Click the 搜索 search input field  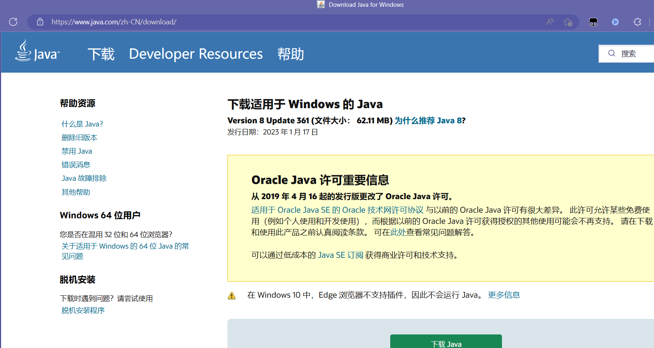click(626, 53)
